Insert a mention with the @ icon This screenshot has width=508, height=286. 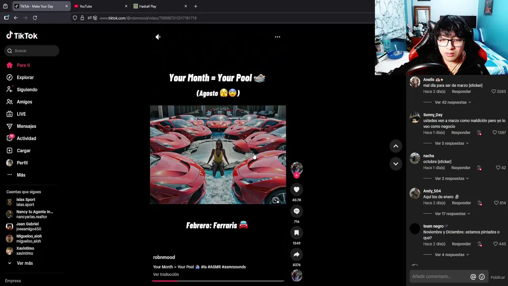[x=473, y=277]
